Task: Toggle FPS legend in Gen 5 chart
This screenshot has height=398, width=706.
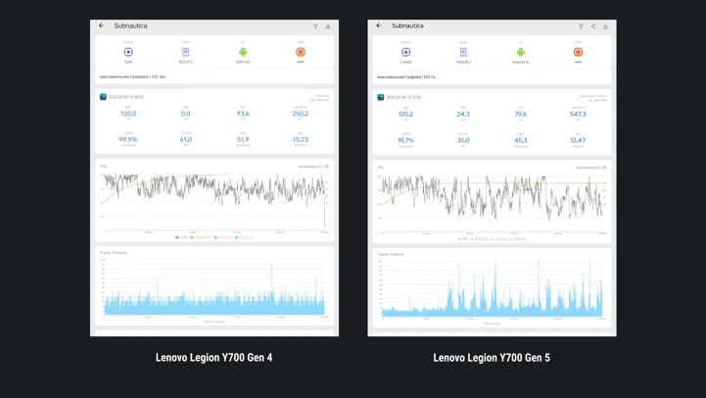Action: pyautogui.click(x=463, y=239)
